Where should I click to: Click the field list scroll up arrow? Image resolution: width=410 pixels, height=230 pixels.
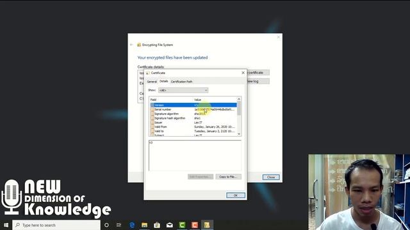pos(239,99)
